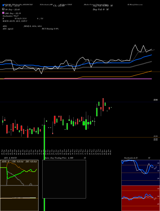This screenshot has height=211, width=160.
Task: Click the blue 20 Day legend swatch
Action: [3, 5]
